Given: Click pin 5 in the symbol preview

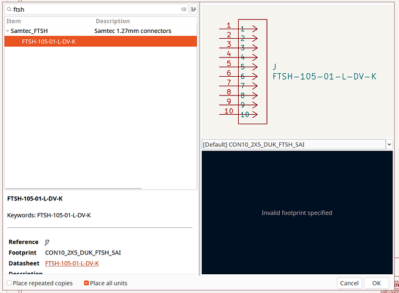Looking at the screenshot, I should click(x=238, y=67).
